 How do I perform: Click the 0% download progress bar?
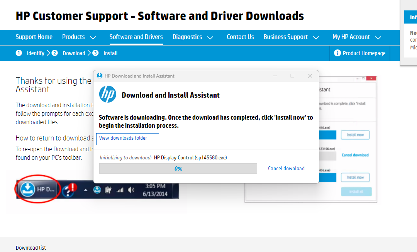[x=178, y=168]
